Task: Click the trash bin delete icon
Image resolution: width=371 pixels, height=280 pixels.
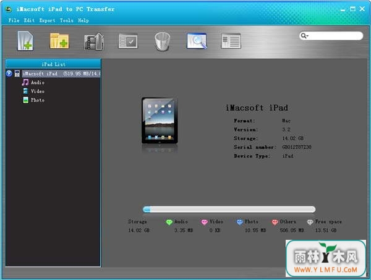Action: click(x=162, y=41)
